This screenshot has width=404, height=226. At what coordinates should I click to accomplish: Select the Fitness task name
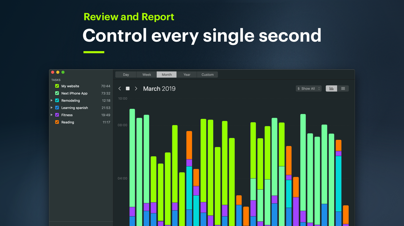(67, 115)
